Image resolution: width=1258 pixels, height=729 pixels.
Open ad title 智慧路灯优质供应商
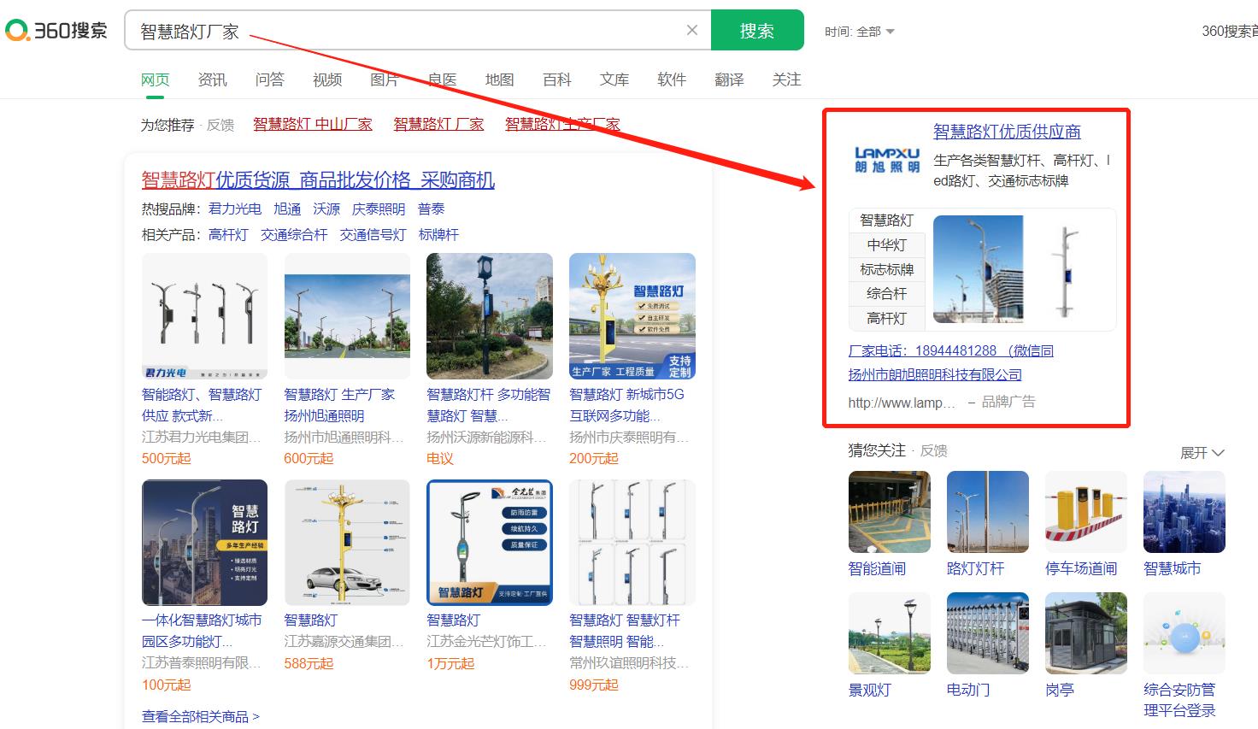[1007, 132]
